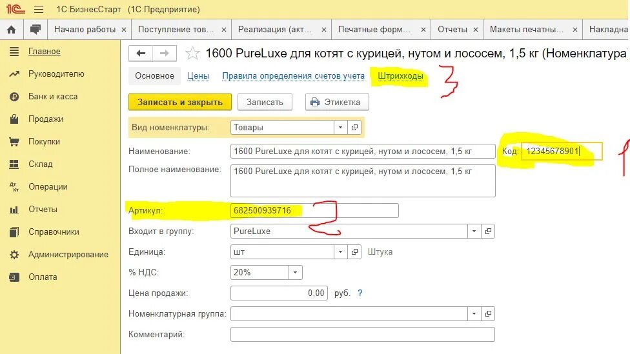Viewport: 630px width, 354px height.
Task: Close the Поступление тов... tab
Action: (224, 30)
